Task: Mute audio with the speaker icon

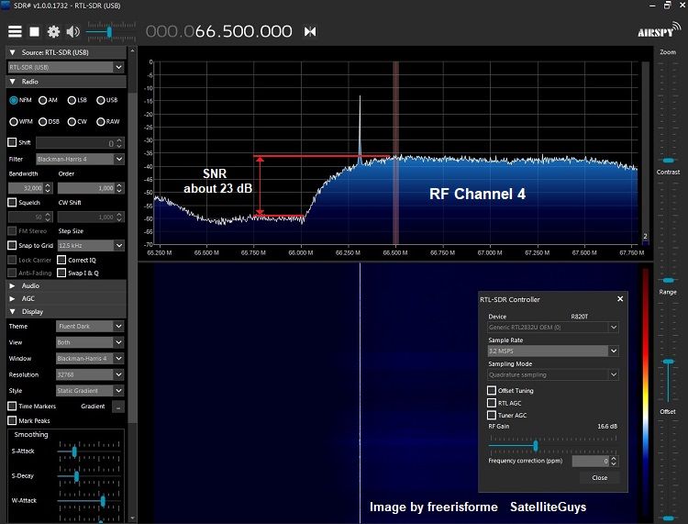Action: point(72,31)
